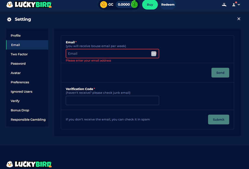Open the Bonus Drop tab

(x=27, y=110)
